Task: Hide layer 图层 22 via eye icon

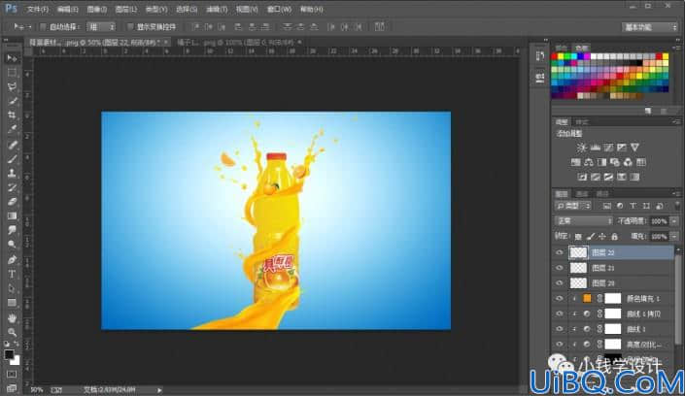Action: point(560,252)
